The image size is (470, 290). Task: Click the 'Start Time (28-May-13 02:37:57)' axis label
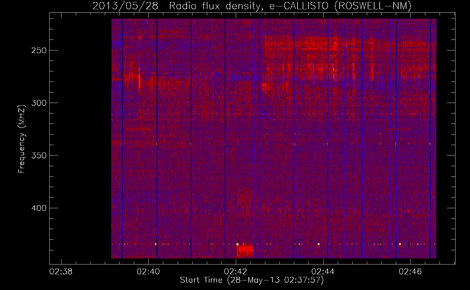click(x=252, y=280)
